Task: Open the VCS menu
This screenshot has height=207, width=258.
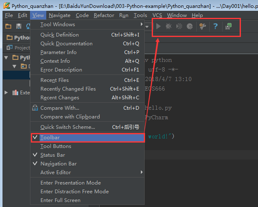Action: click(157, 15)
